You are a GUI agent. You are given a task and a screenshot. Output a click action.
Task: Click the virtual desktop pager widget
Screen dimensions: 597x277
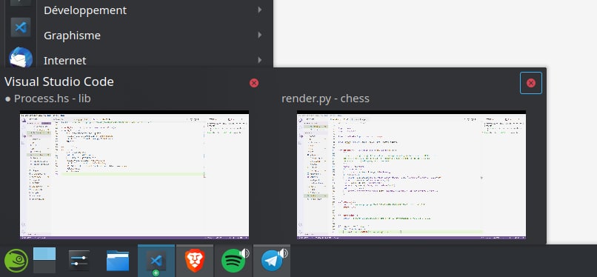click(44, 260)
